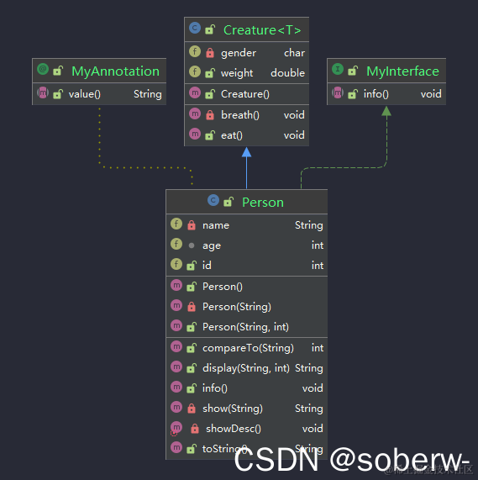Screen dimensions: 478x480
Task: Select the info() method in MyInterface
Action: click(x=386, y=94)
